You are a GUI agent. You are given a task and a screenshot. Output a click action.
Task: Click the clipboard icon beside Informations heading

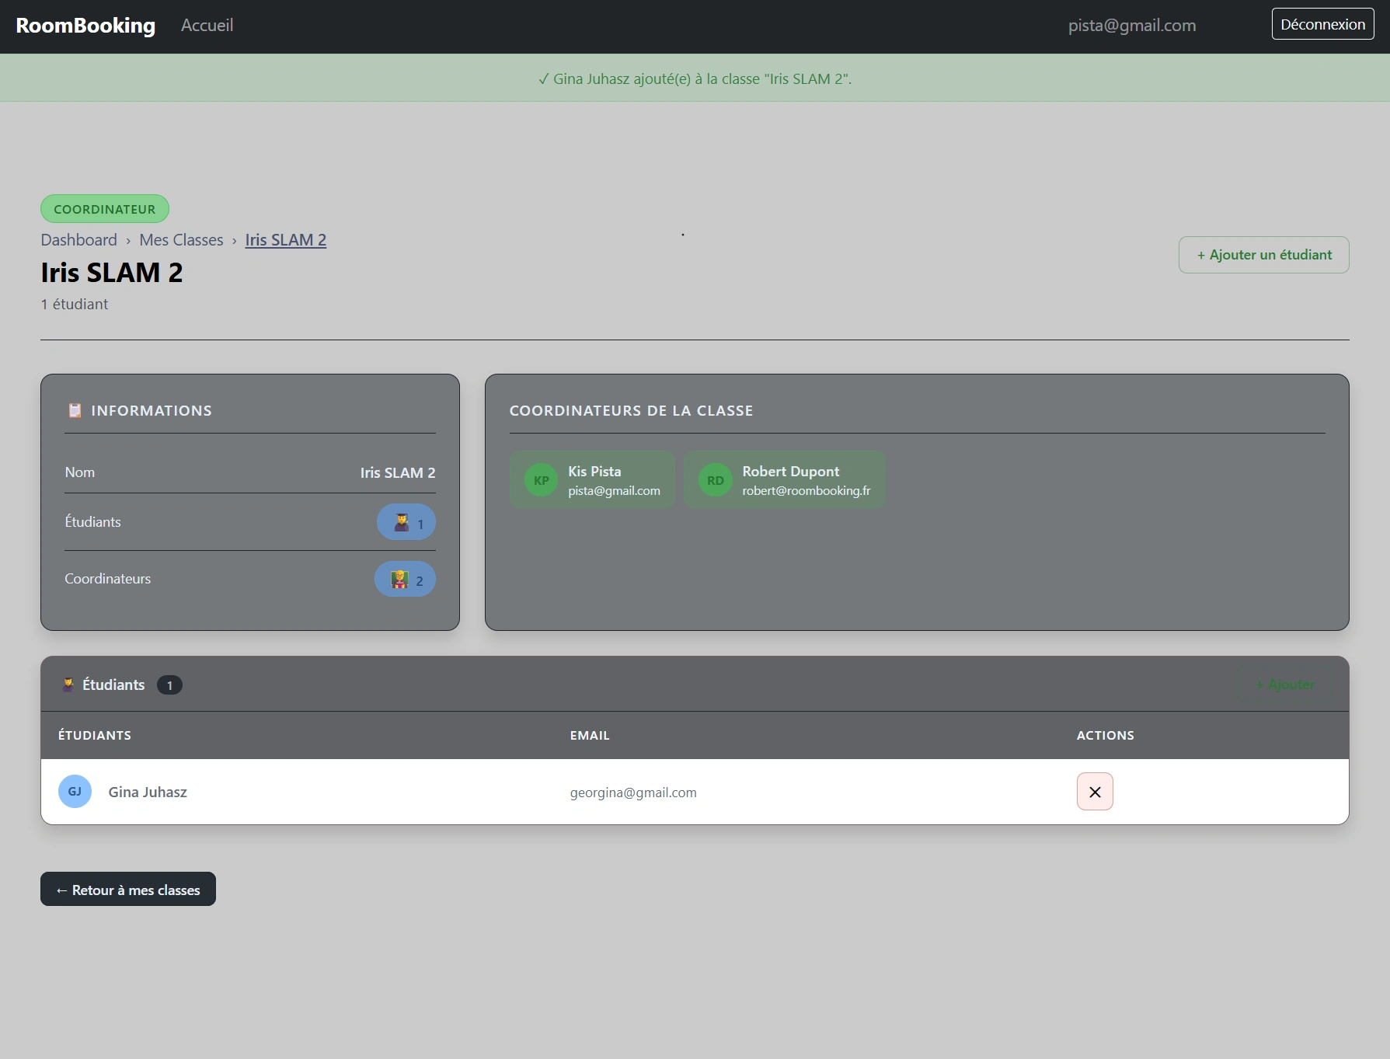75,410
